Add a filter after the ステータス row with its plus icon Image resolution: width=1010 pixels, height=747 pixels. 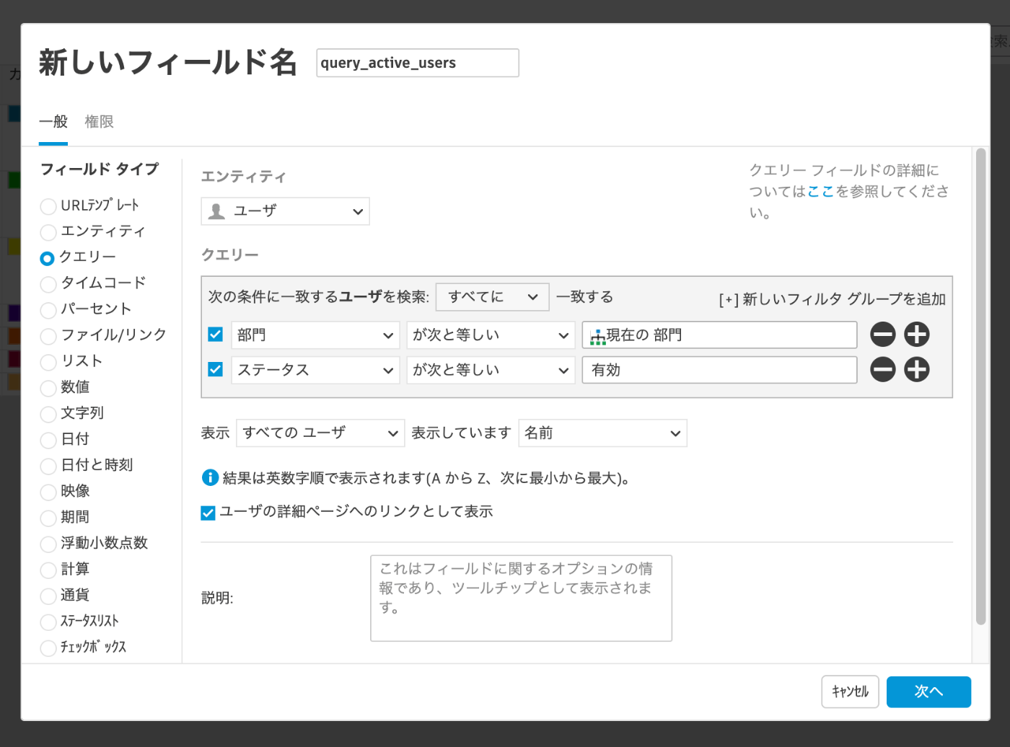(x=917, y=370)
